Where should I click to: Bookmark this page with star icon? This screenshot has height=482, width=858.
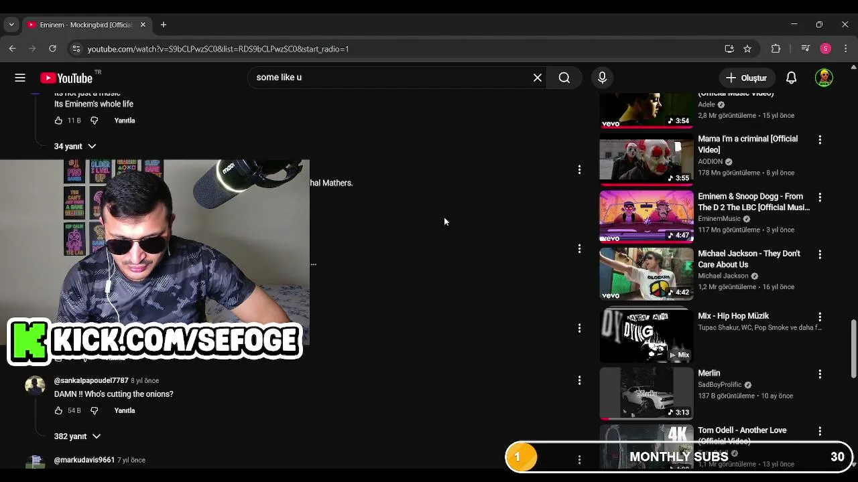747,49
